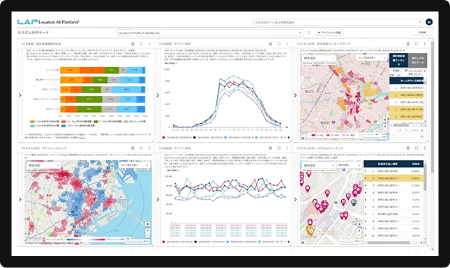Select the visitor count ranking tab (dark blue)

coord(398,60)
